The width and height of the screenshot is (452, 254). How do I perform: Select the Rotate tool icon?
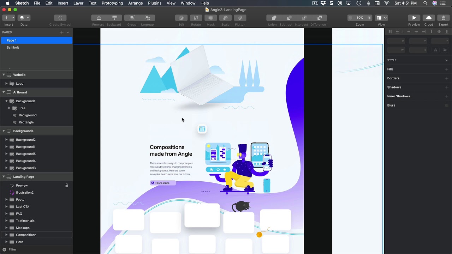point(196,18)
